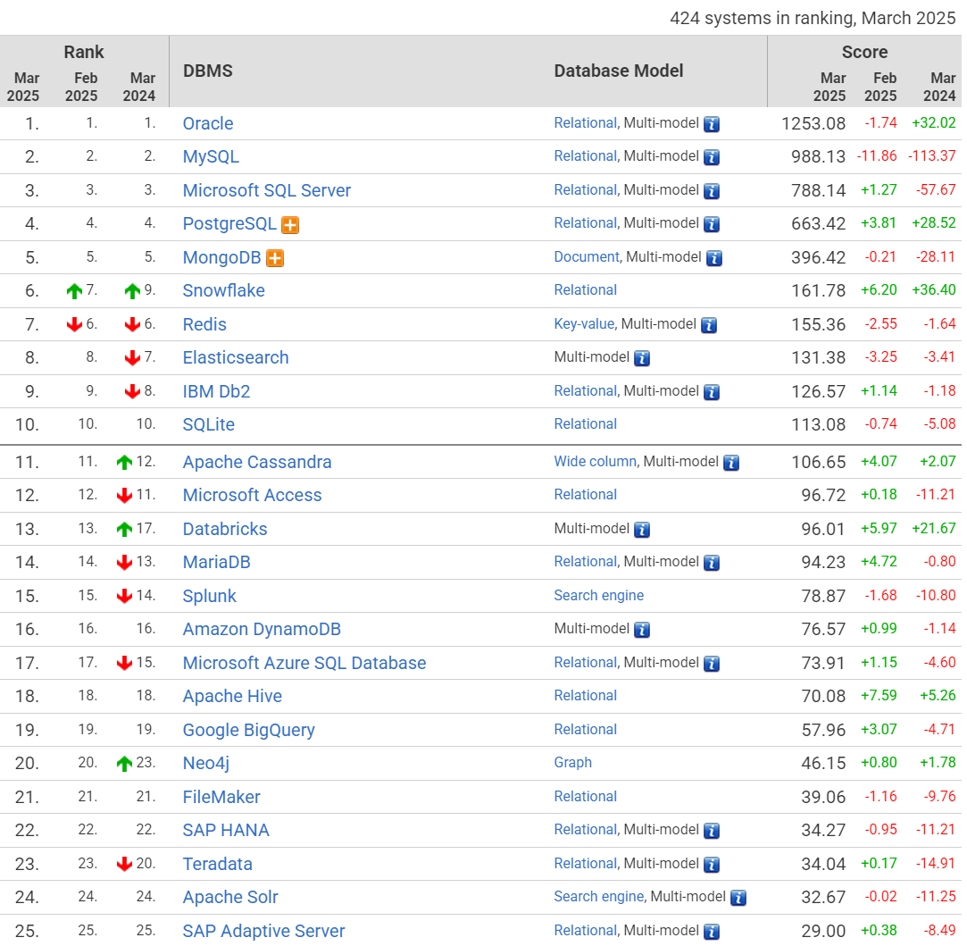Viewport: 967px width, 946px height.
Task: Open the MySQL DBMS link
Action: click(x=211, y=156)
